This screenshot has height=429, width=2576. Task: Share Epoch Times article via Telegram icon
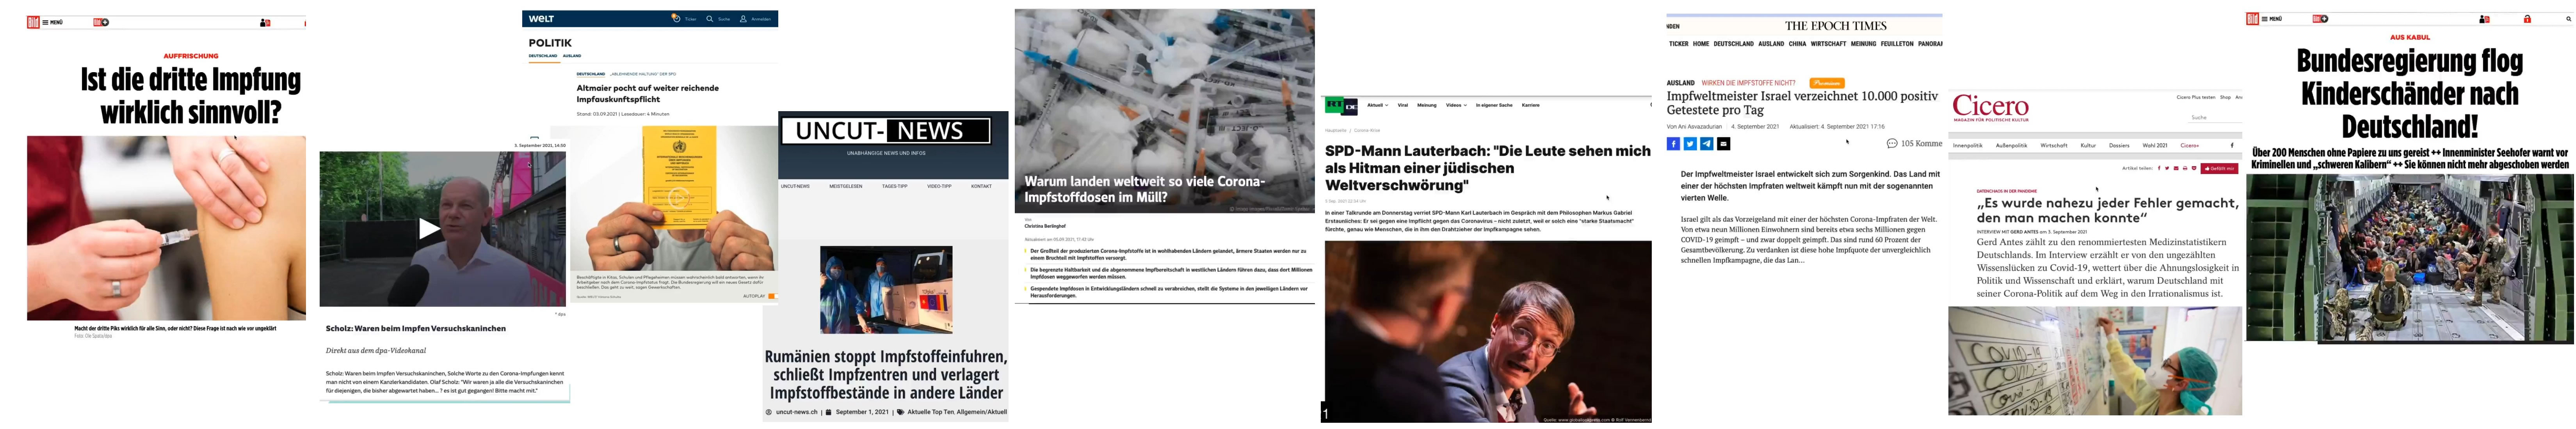pos(1707,144)
